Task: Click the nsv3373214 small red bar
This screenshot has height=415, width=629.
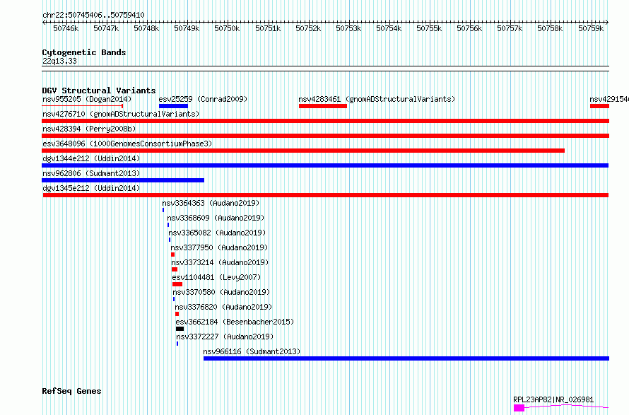Action: 175,269
